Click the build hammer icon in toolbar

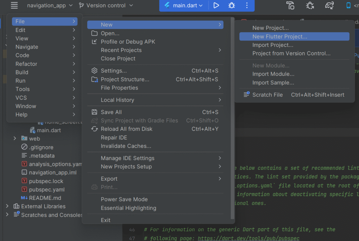point(290,5)
